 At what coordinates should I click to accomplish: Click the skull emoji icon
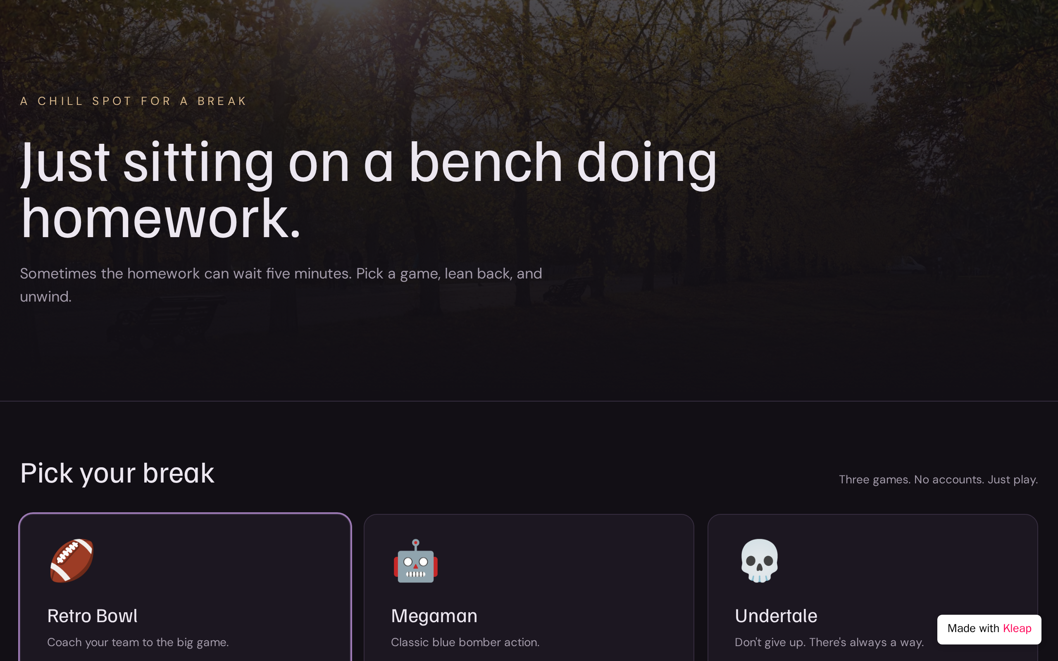(x=759, y=561)
